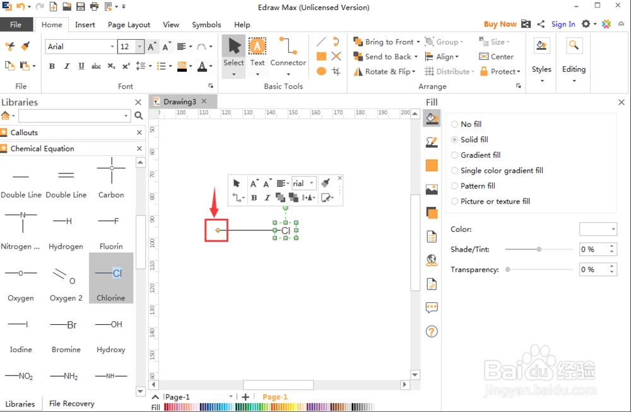Viewport: 631px width, 412px height.
Task: Click the Center button in Arrange
Action: [496, 57]
